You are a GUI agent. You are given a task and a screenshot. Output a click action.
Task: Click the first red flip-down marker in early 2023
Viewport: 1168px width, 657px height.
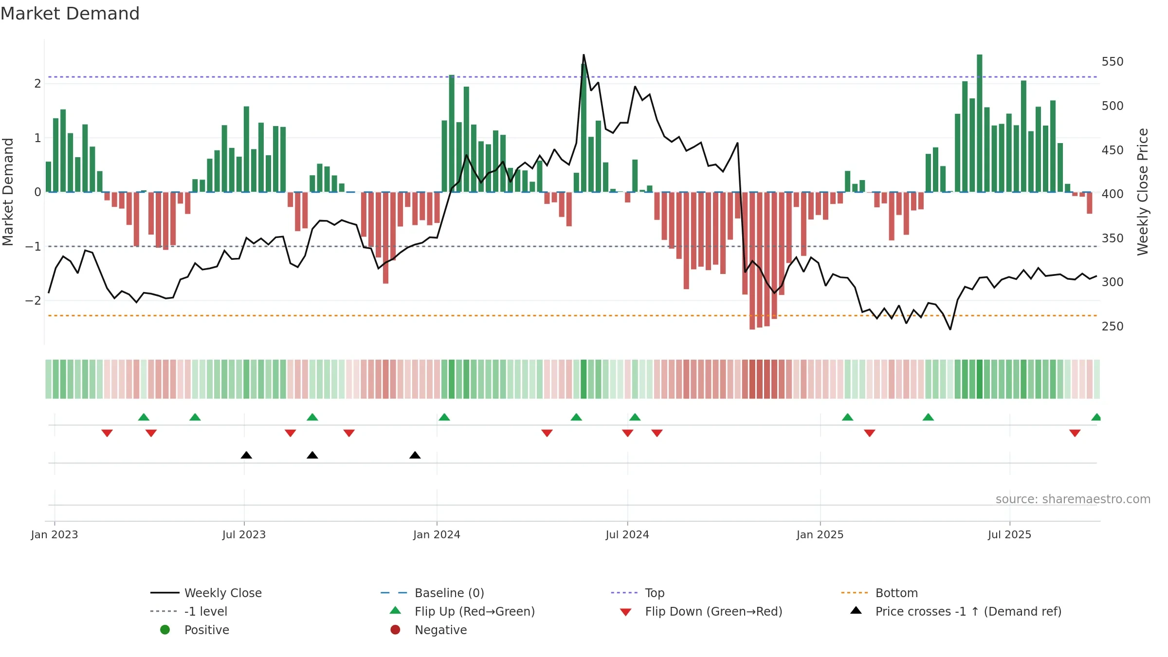pyautogui.click(x=107, y=433)
